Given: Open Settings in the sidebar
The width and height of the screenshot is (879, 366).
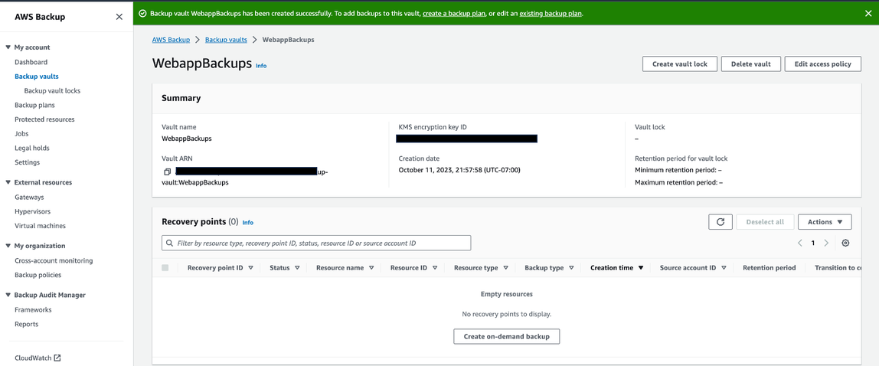Looking at the screenshot, I should (x=27, y=162).
